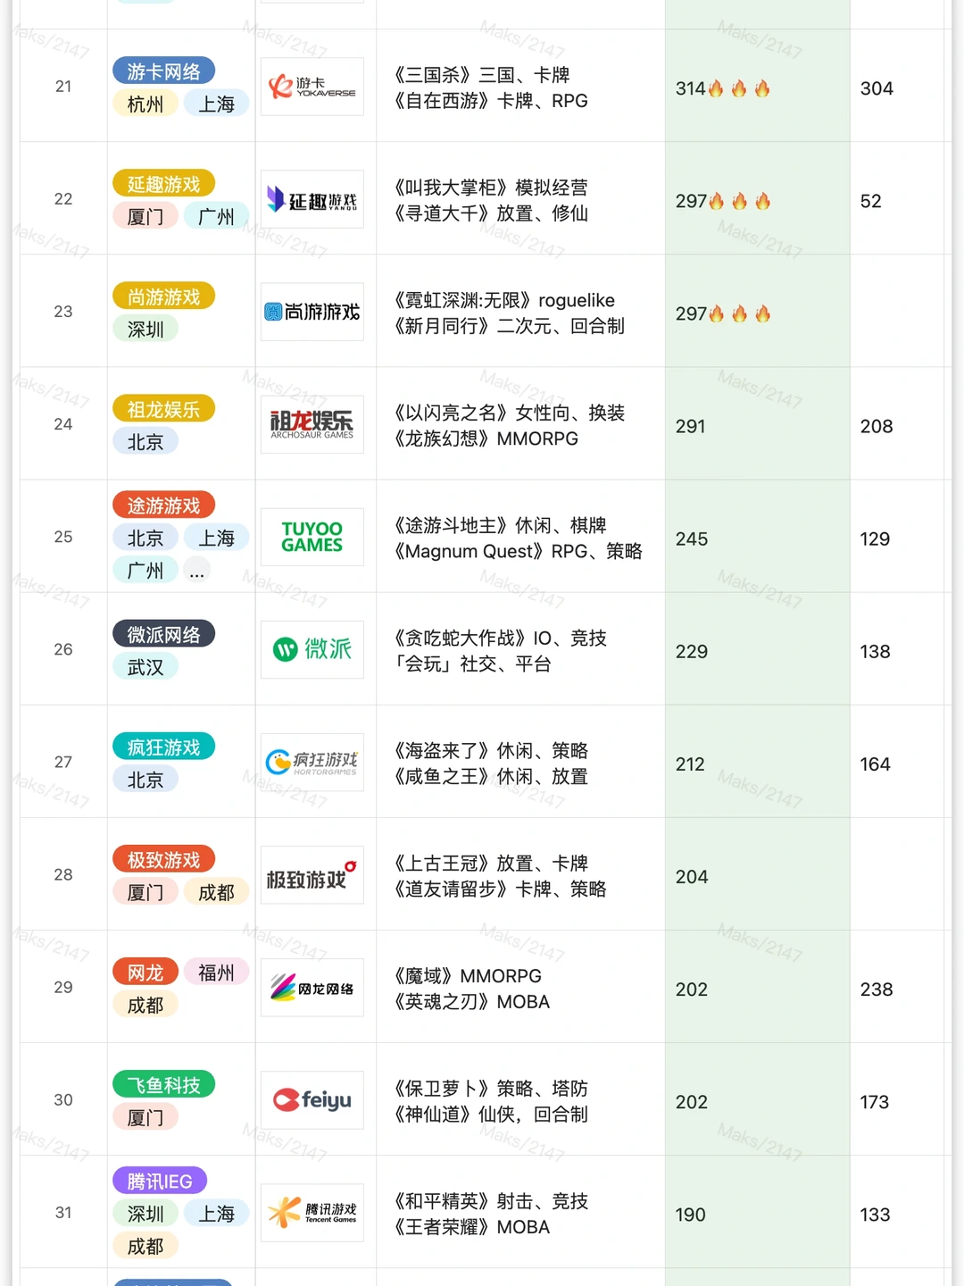The image size is (964, 1286).
Task: Open the feiyu logo image
Action: click(x=312, y=1099)
